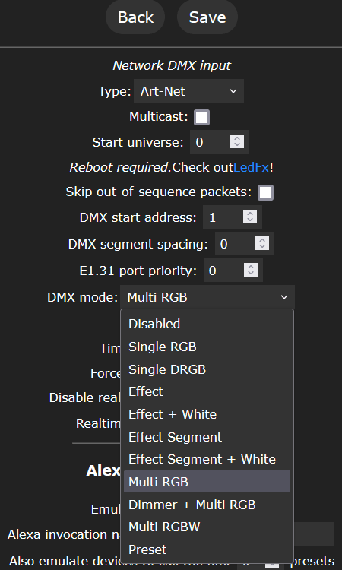Image resolution: width=342 pixels, height=570 pixels.
Task: Collapse the DMX mode dropdown
Action: [207, 297]
